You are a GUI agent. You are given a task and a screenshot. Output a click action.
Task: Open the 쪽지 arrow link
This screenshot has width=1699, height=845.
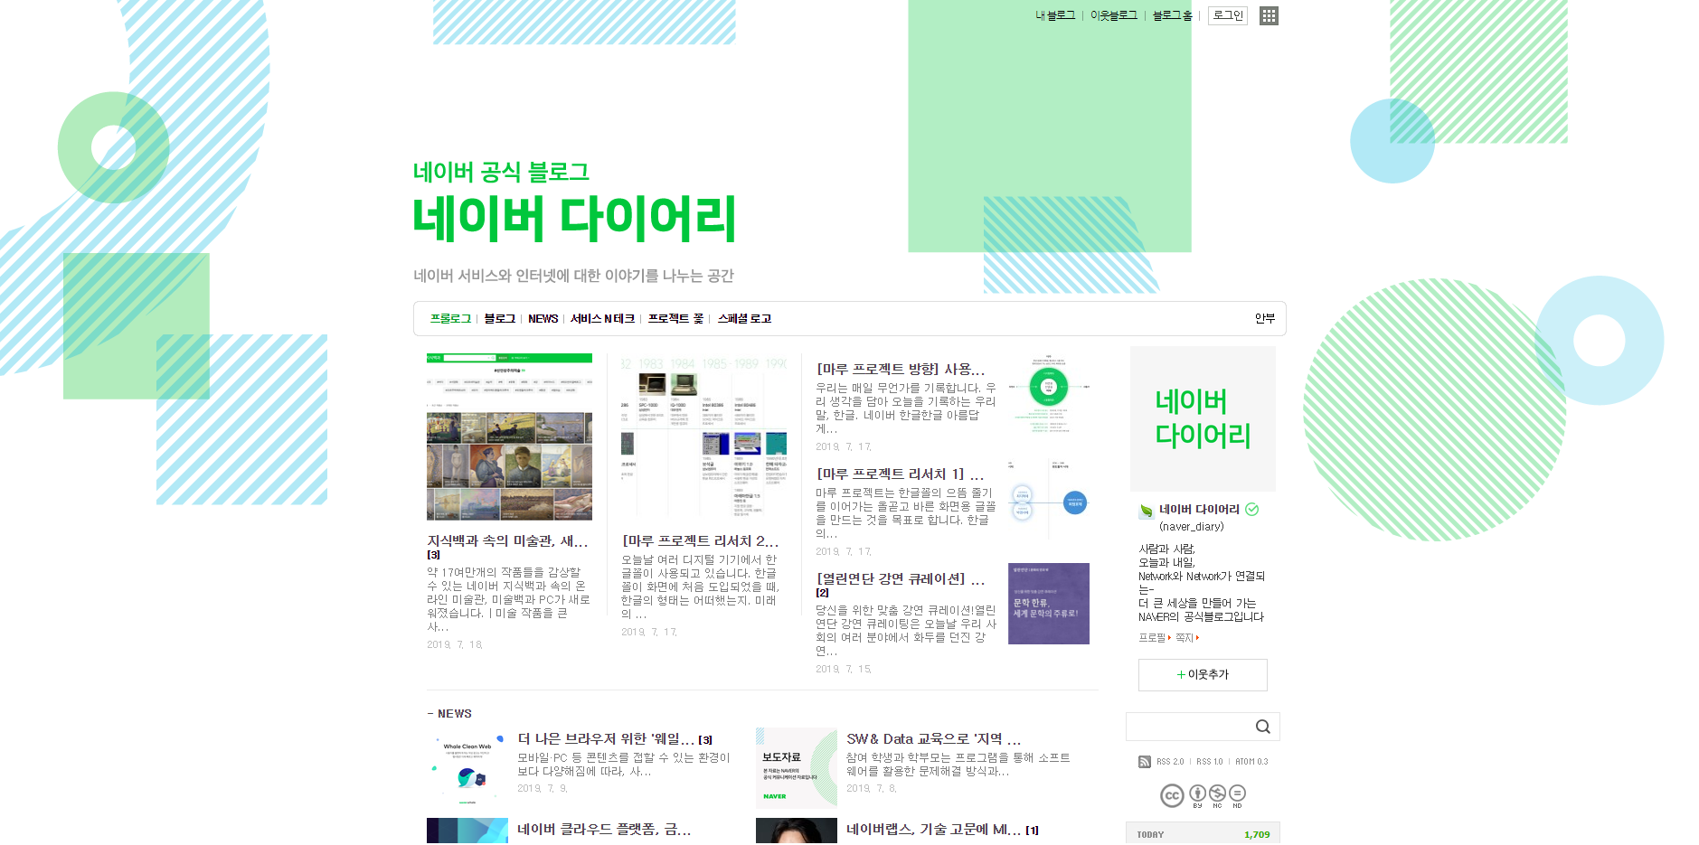pyautogui.click(x=1183, y=637)
